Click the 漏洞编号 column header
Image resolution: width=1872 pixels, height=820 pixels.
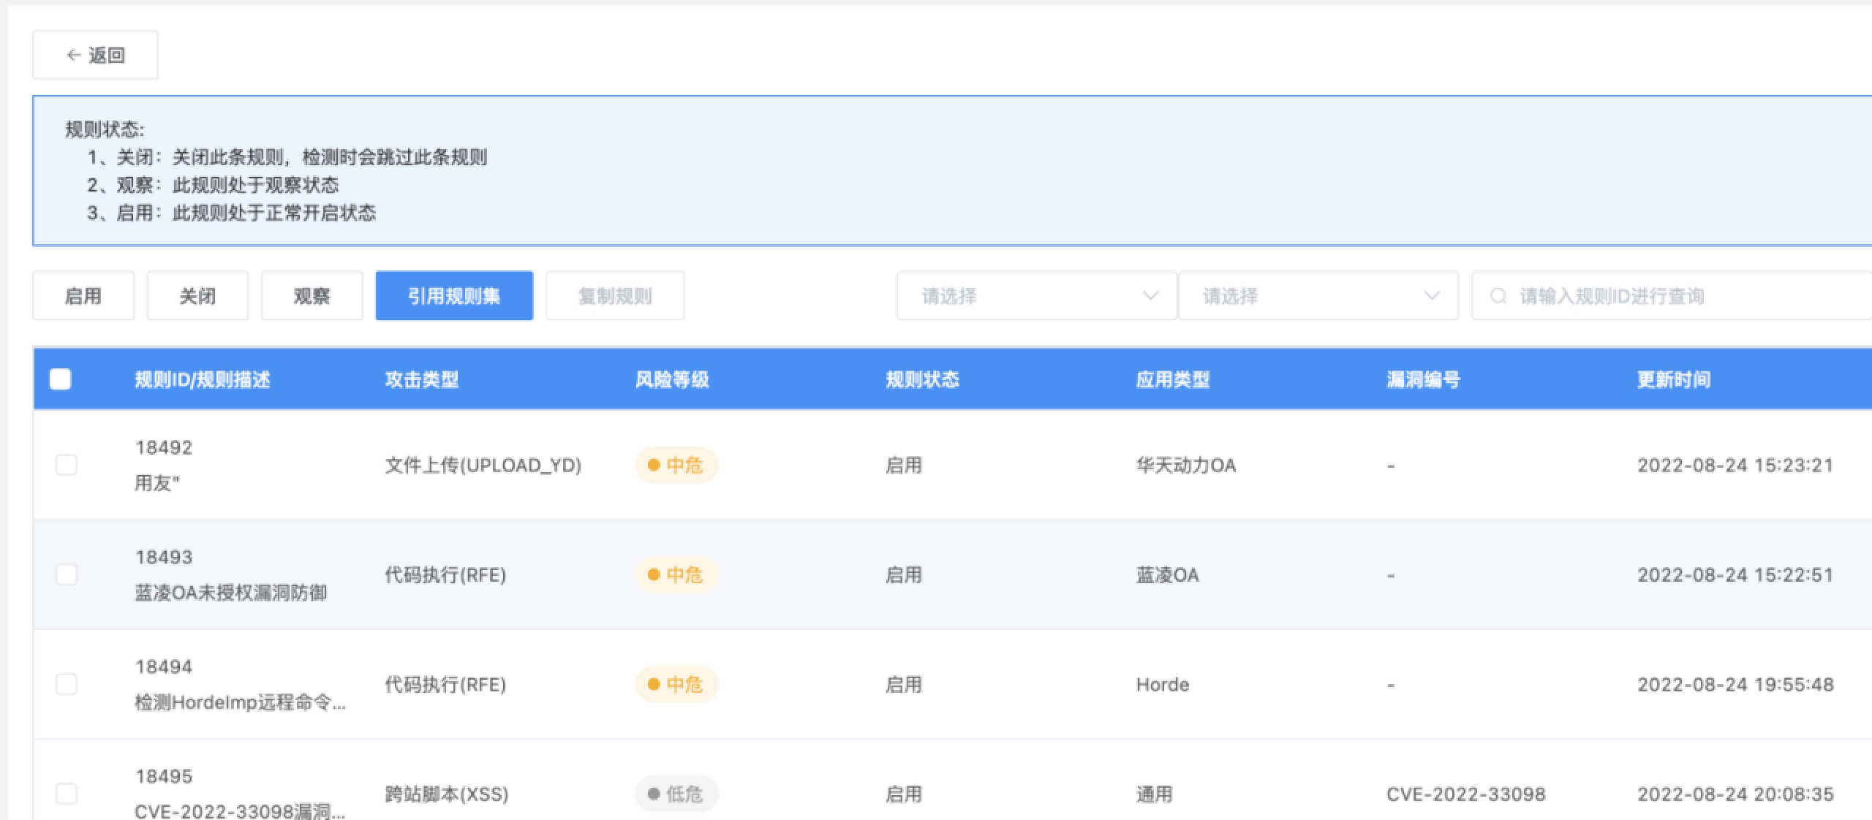coord(1423,380)
